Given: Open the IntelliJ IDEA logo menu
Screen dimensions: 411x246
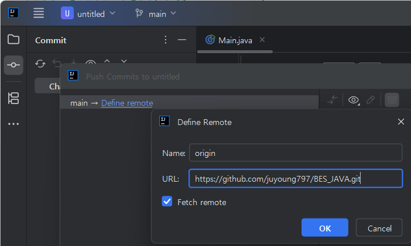Looking at the screenshot, I should [x=13, y=13].
